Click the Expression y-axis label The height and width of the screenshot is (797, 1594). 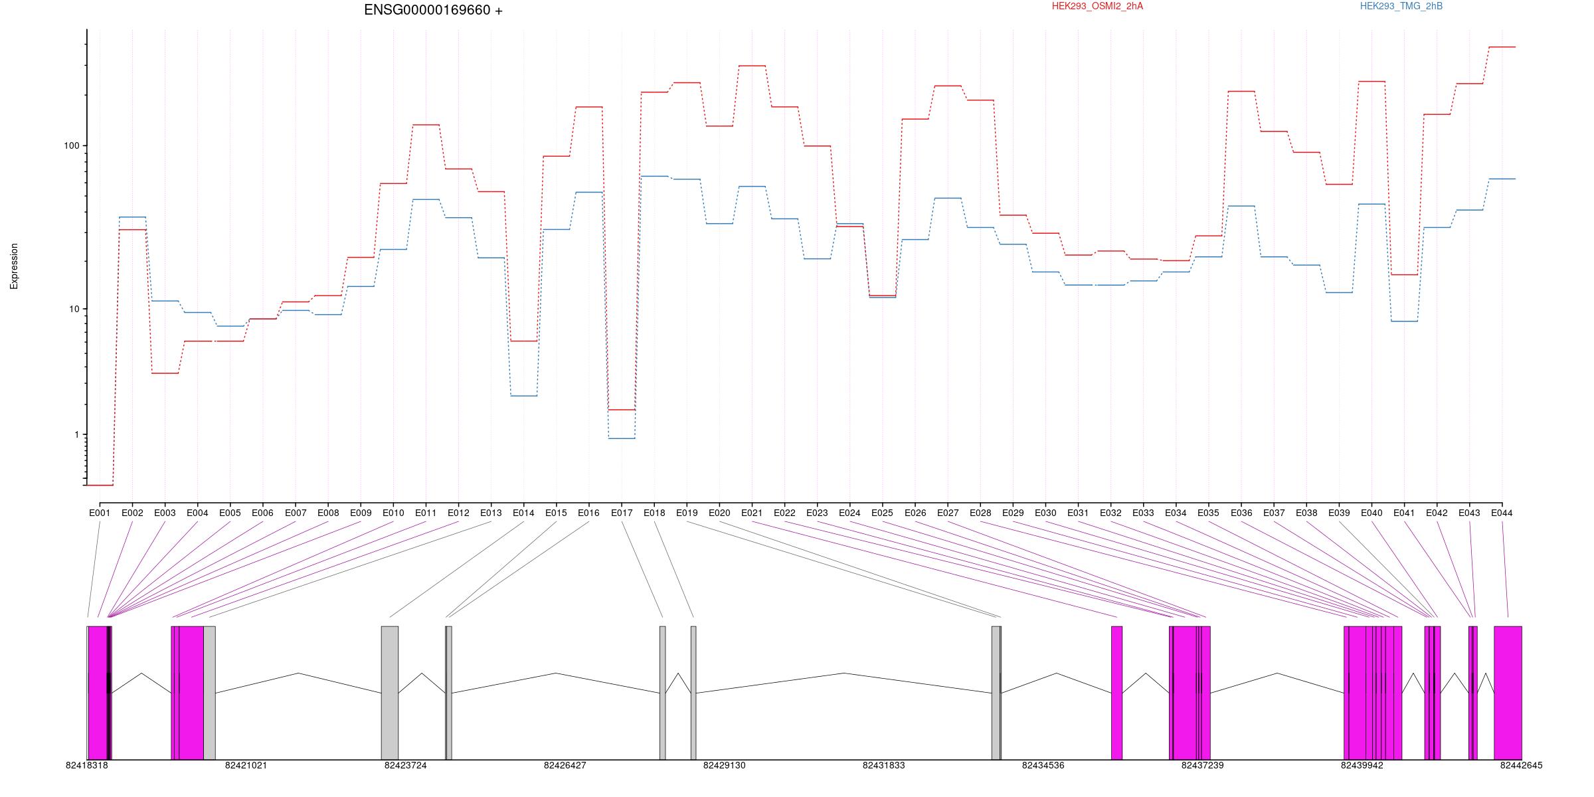pos(14,266)
